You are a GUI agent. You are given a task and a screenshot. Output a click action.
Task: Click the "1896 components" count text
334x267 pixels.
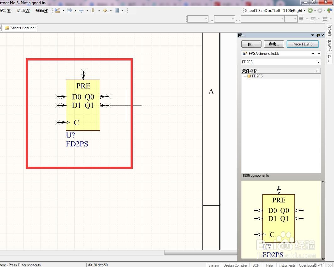click(x=256, y=175)
